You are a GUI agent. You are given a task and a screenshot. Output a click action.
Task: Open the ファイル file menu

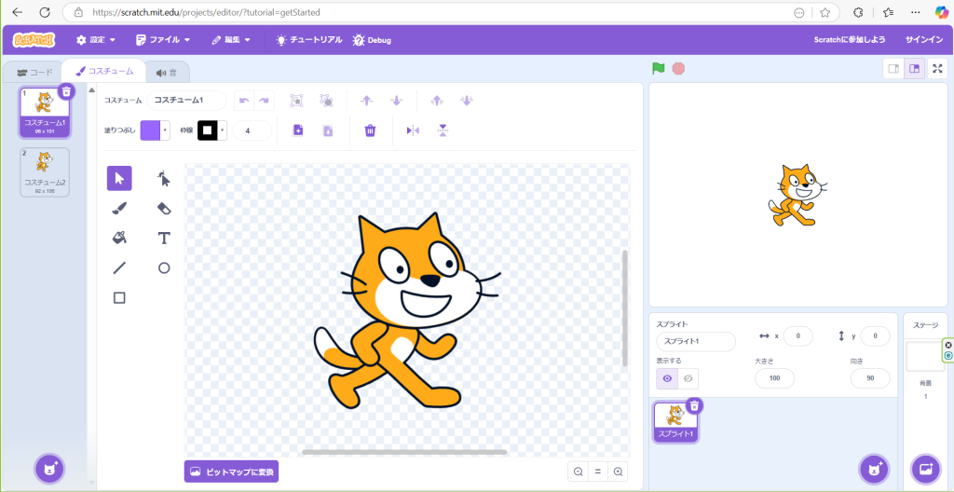click(163, 40)
